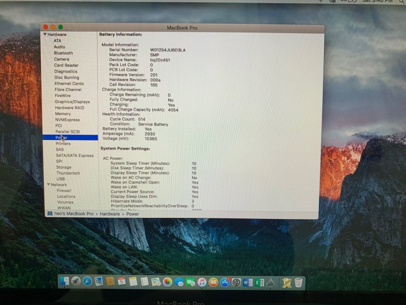Image resolution: width=406 pixels, height=305 pixels.
Task: Select Firewall under Network
Action: (64, 190)
